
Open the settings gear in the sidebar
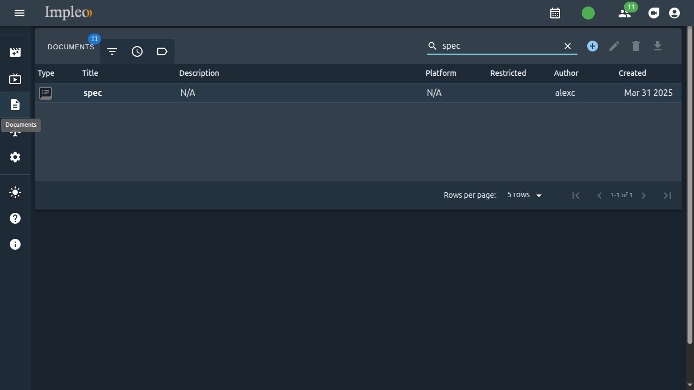point(15,157)
